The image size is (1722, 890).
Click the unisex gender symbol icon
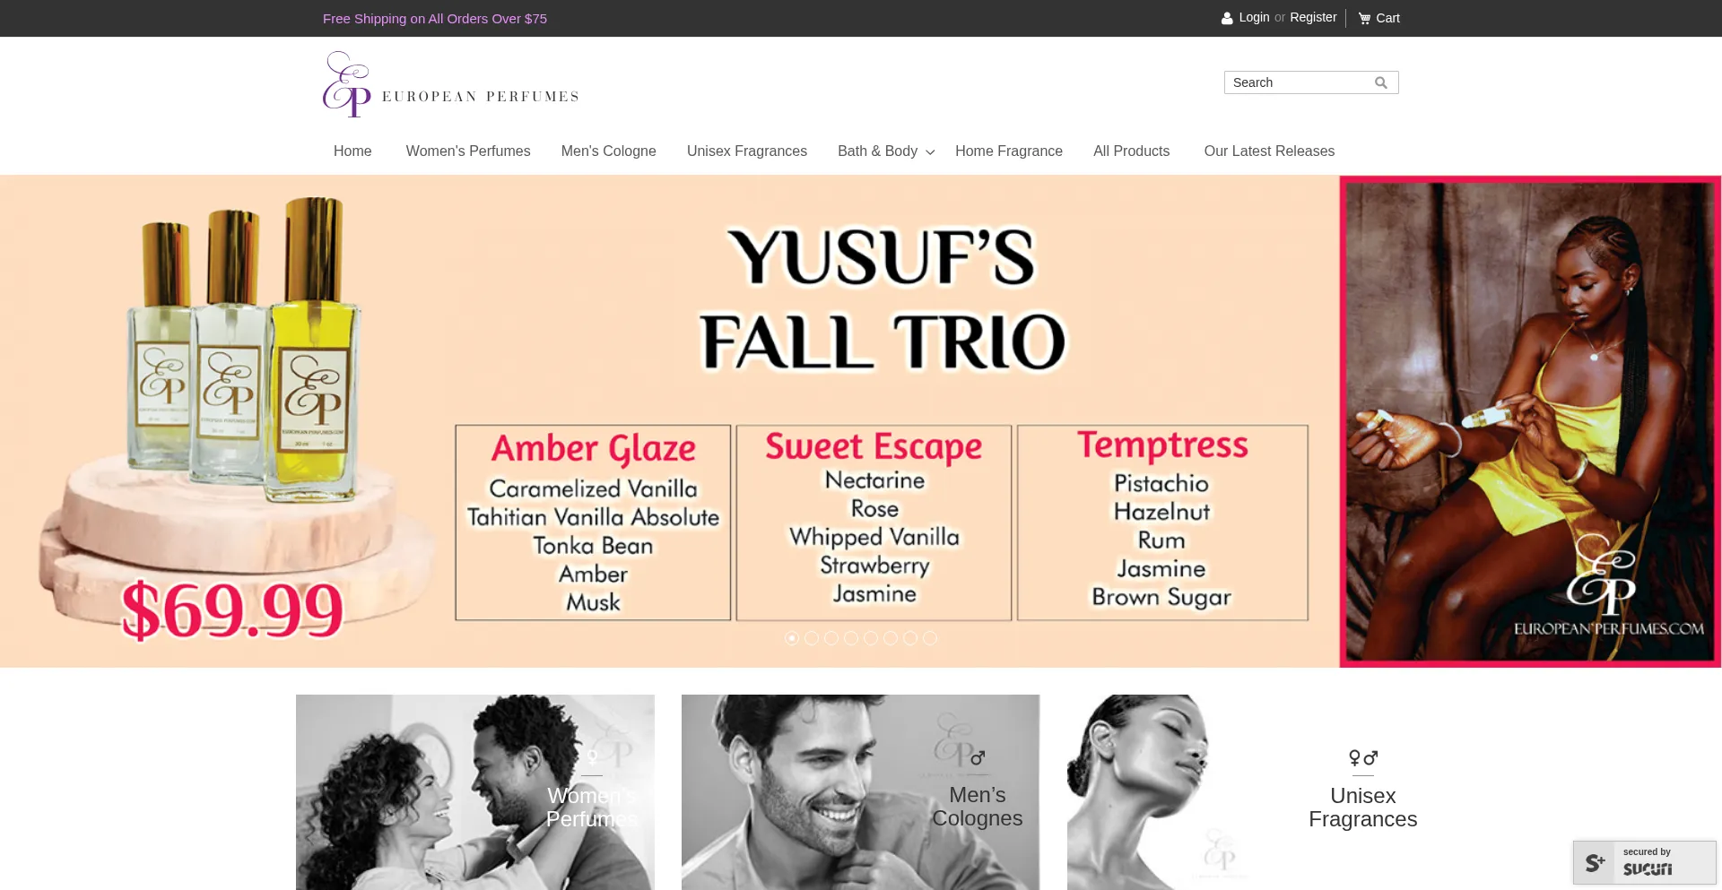pyautogui.click(x=1363, y=758)
